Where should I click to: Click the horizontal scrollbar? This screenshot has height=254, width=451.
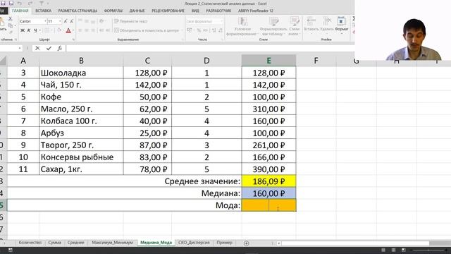point(355,243)
